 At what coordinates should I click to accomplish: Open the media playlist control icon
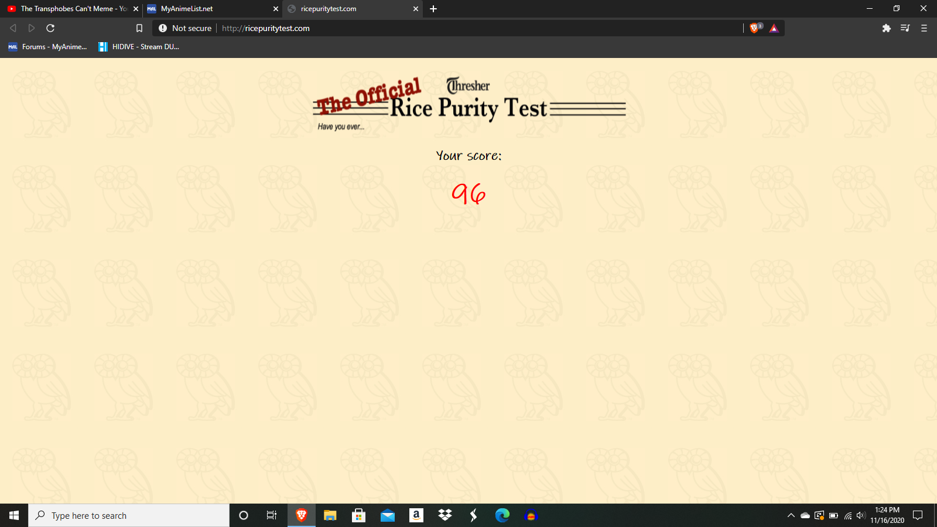pos(905,28)
